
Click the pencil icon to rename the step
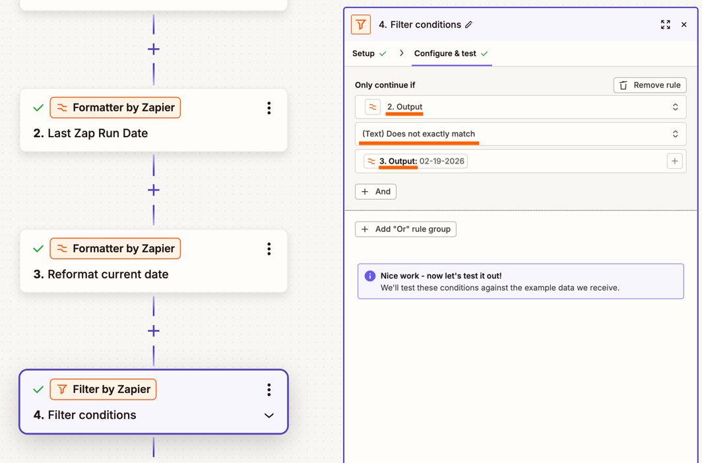click(x=468, y=25)
